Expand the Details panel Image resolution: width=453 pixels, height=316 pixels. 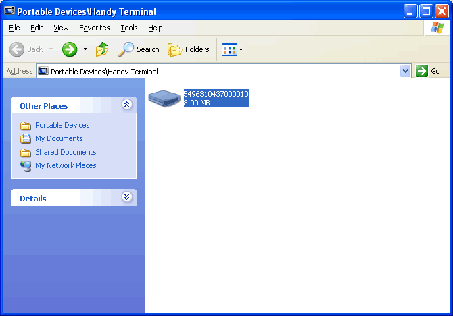(x=126, y=197)
